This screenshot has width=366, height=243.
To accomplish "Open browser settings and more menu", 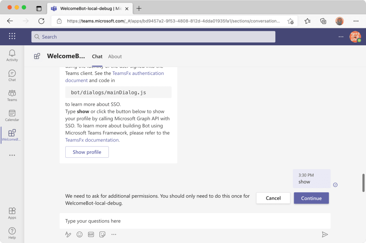I will tap(356, 21).
